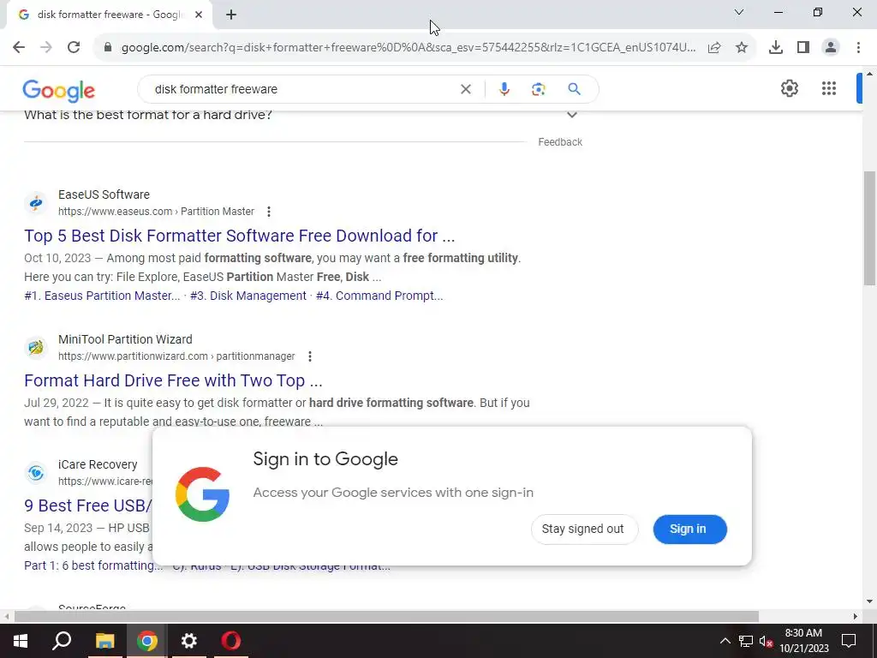
Task: Reload the current page
Action: tap(74, 48)
